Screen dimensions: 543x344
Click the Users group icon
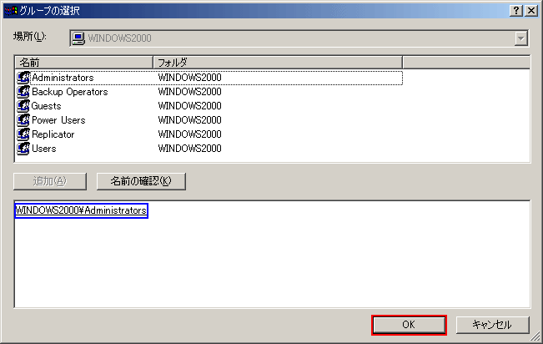click(x=23, y=149)
